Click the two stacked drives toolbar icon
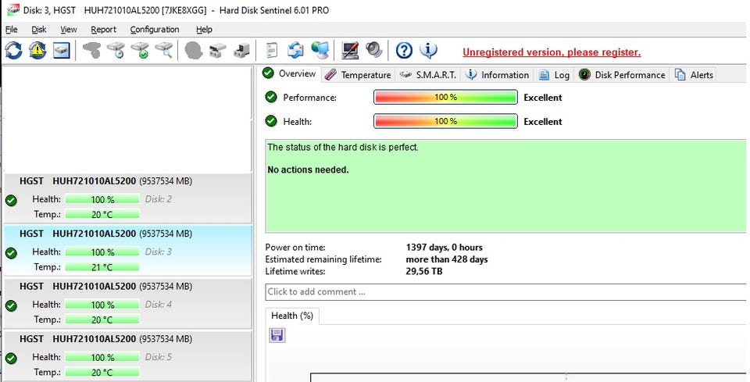The image size is (750, 382). tap(218, 50)
